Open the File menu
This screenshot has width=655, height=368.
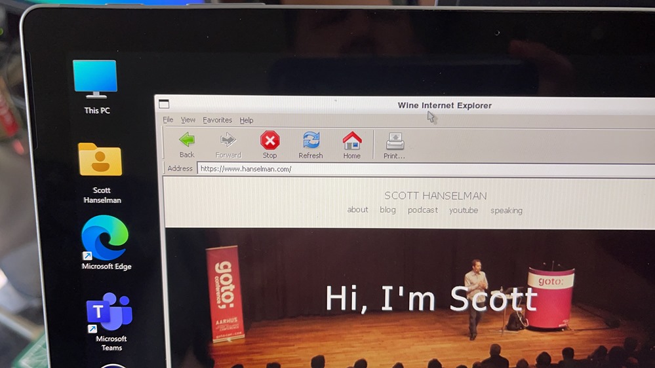point(168,120)
